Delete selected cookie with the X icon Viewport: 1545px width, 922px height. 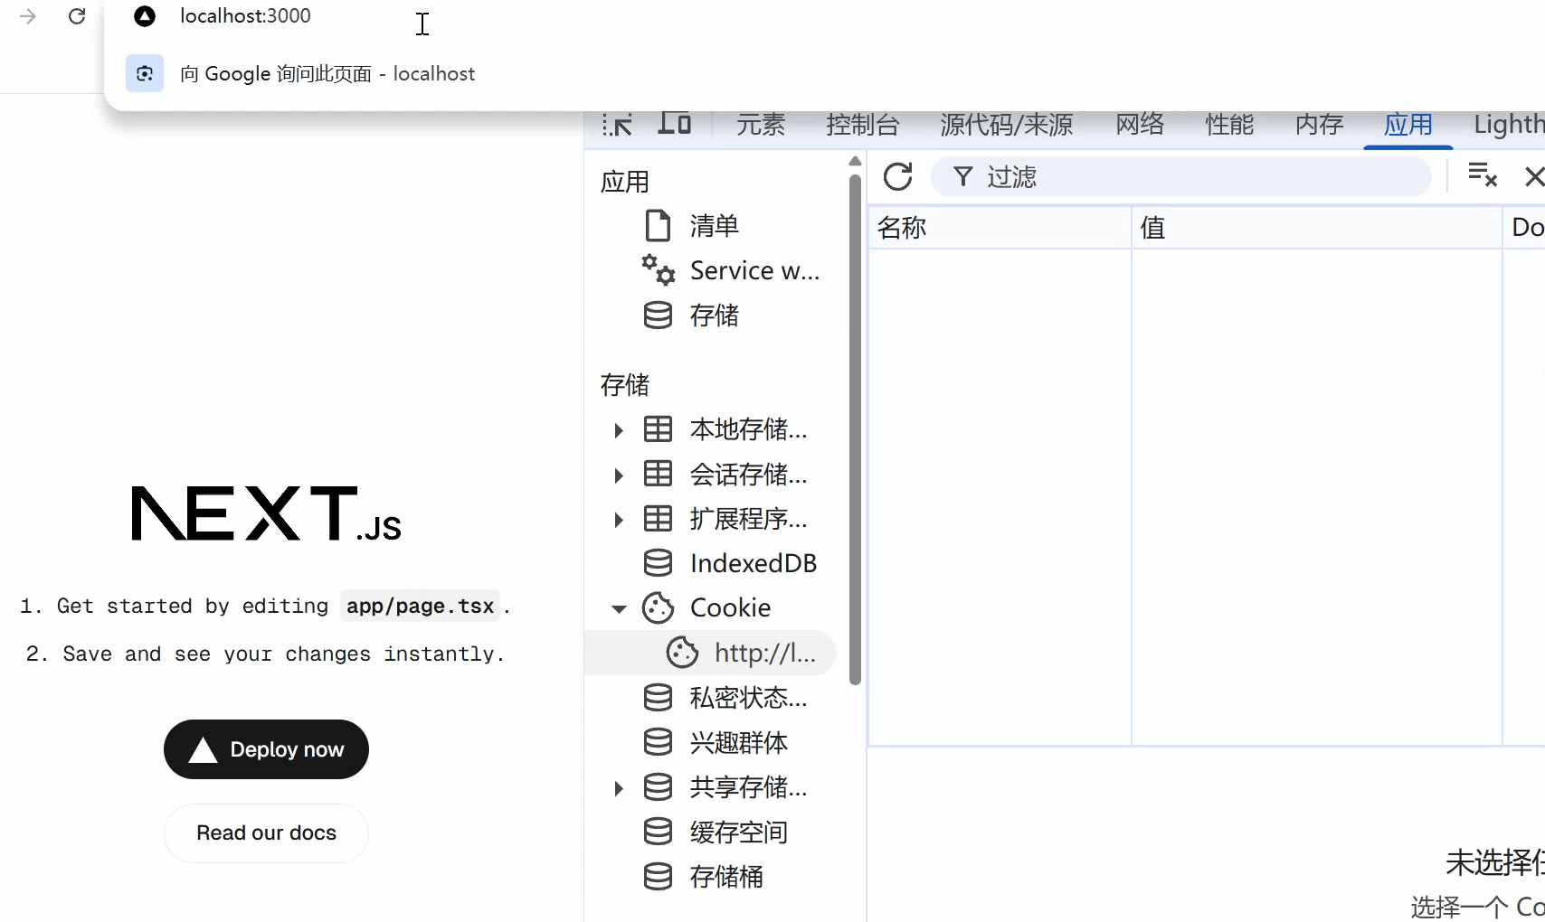pos(1534,176)
